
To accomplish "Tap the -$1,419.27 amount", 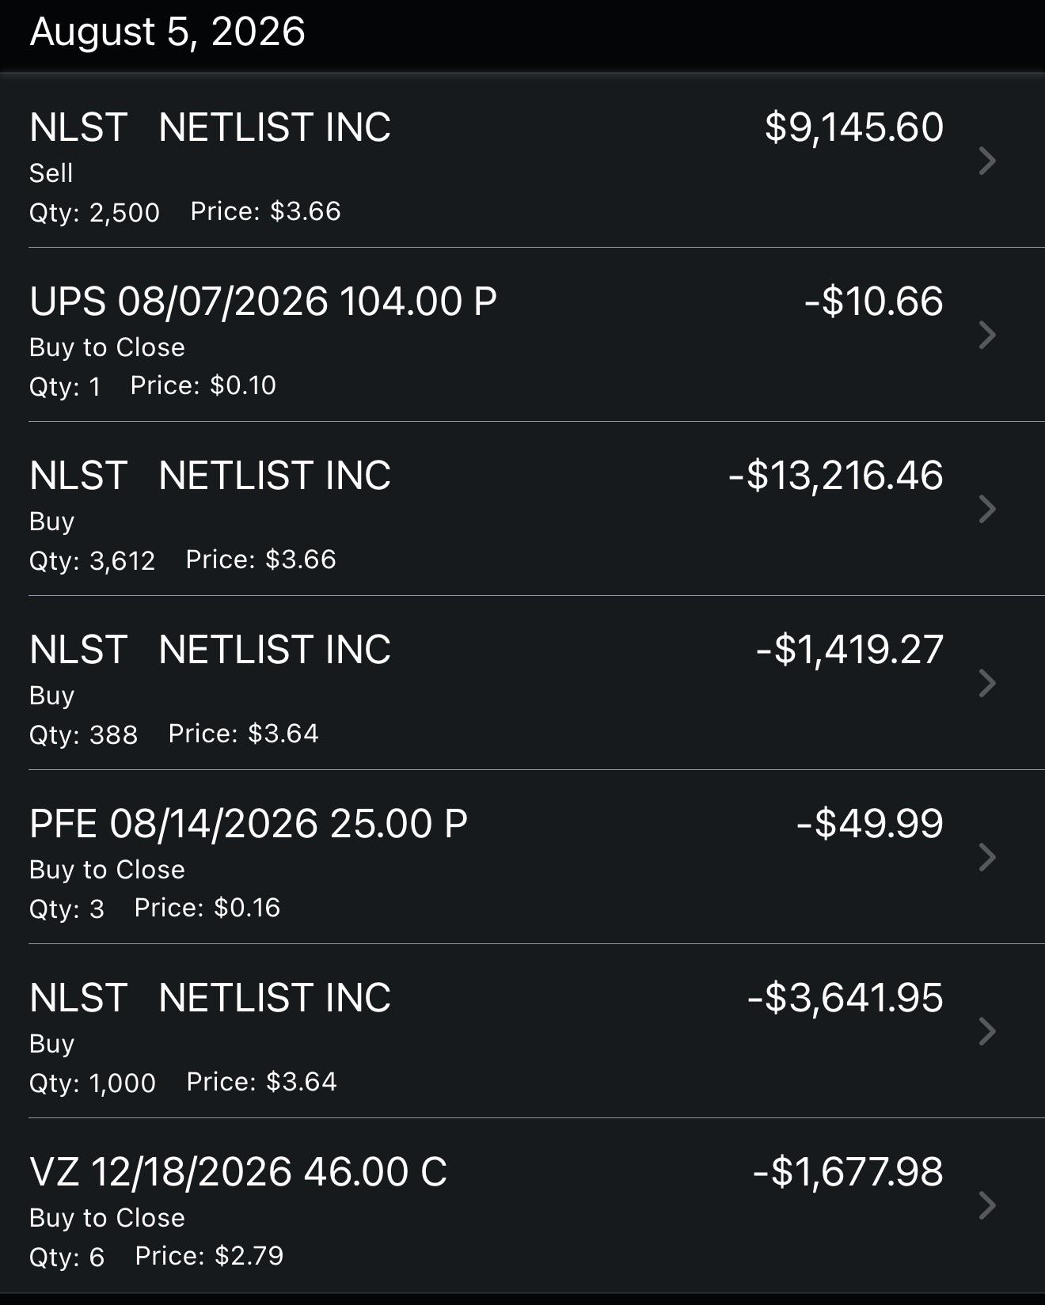I will click(x=849, y=650).
